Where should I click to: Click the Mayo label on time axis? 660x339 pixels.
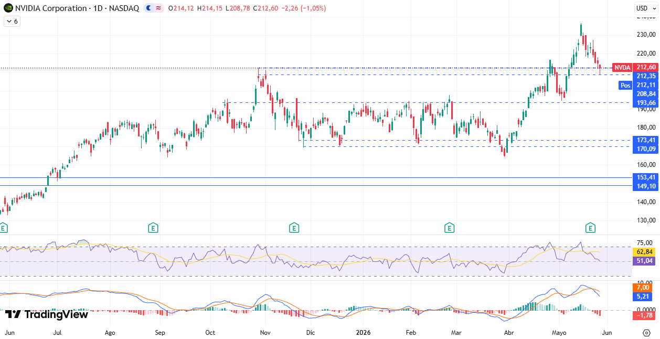(559, 333)
